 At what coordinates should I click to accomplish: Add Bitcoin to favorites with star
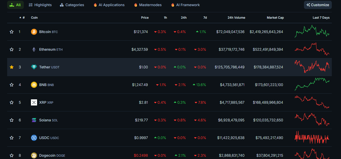click(12, 32)
